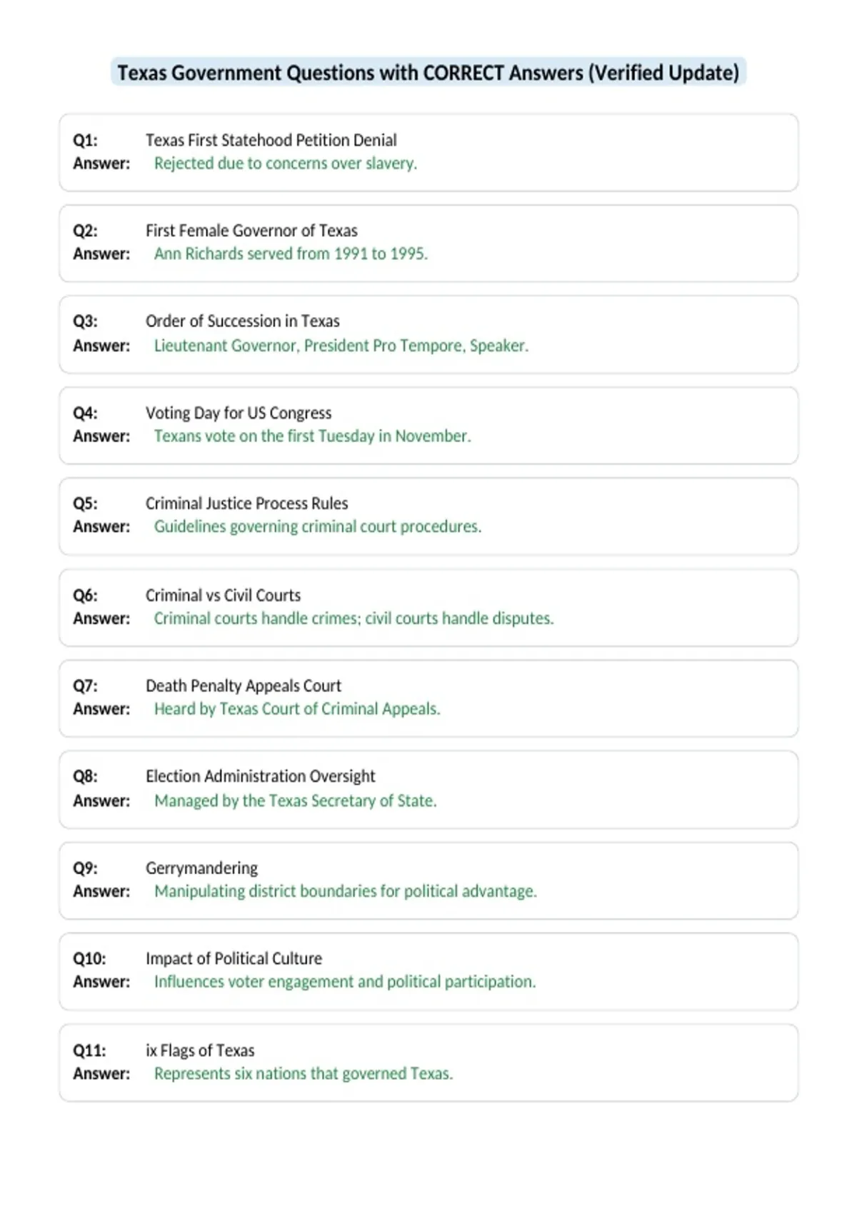Click the Texas Secretary of State answer
Image resolution: width=857 pixels, height=1214 pixels.
tap(296, 801)
